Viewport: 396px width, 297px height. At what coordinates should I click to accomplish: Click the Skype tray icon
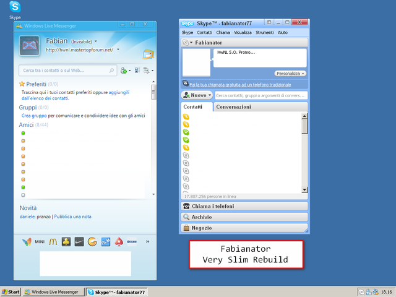click(x=361, y=292)
